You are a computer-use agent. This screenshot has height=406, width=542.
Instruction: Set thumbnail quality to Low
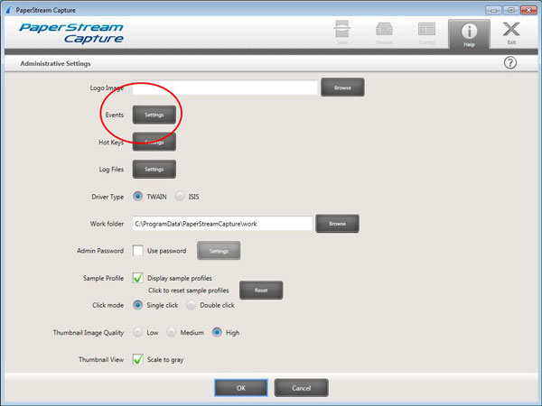coord(137,332)
